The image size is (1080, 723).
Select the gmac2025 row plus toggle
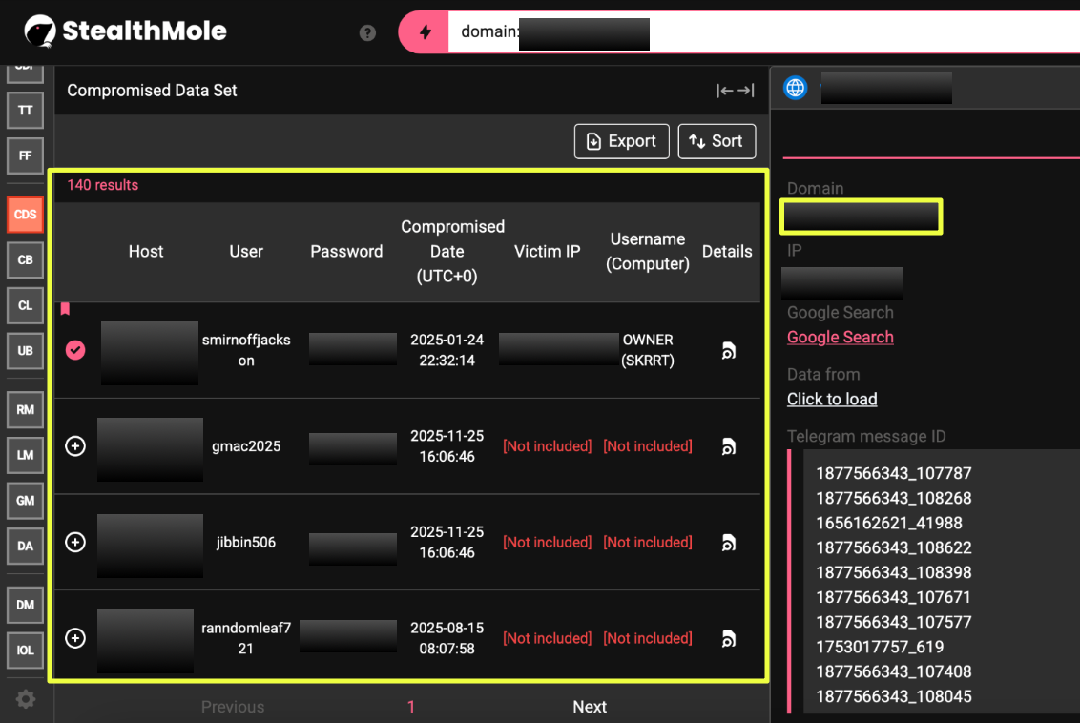pyautogui.click(x=75, y=446)
